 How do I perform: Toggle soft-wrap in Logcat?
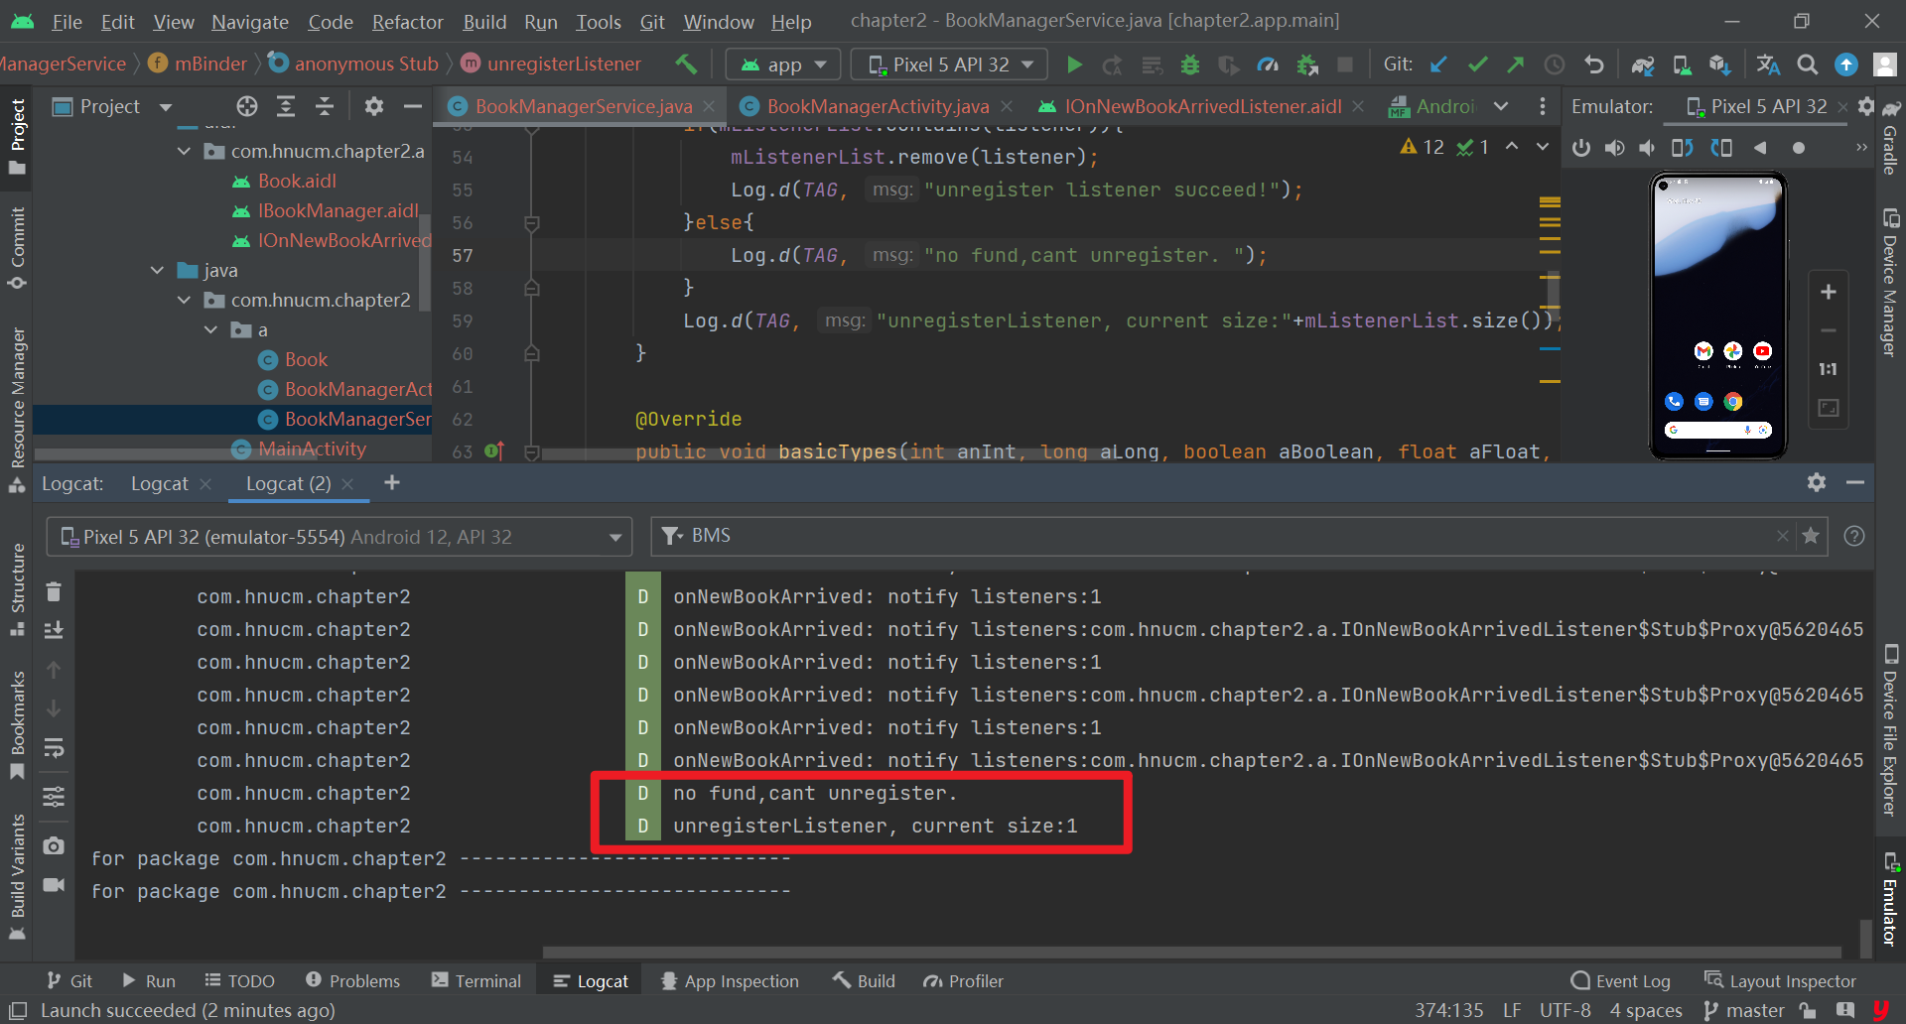pos(54,747)
